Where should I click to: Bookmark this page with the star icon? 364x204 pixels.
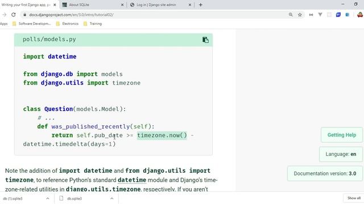coord(300,15)
